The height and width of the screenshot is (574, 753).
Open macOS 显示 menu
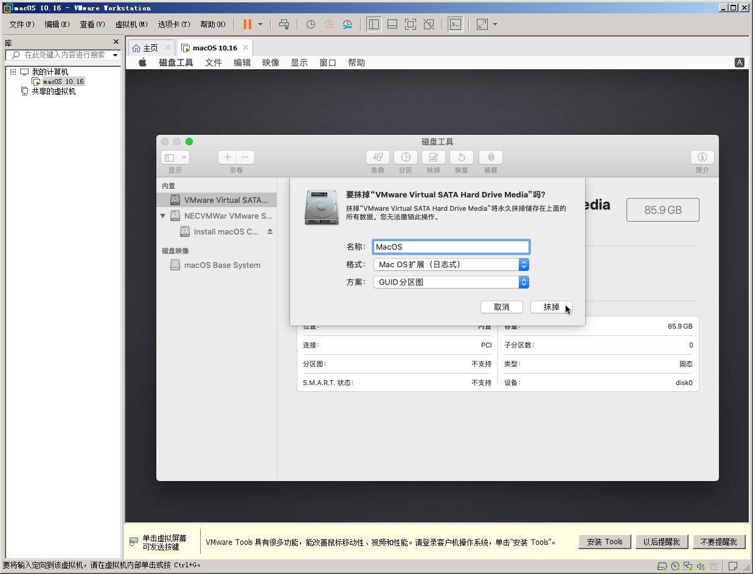[299, 63]
